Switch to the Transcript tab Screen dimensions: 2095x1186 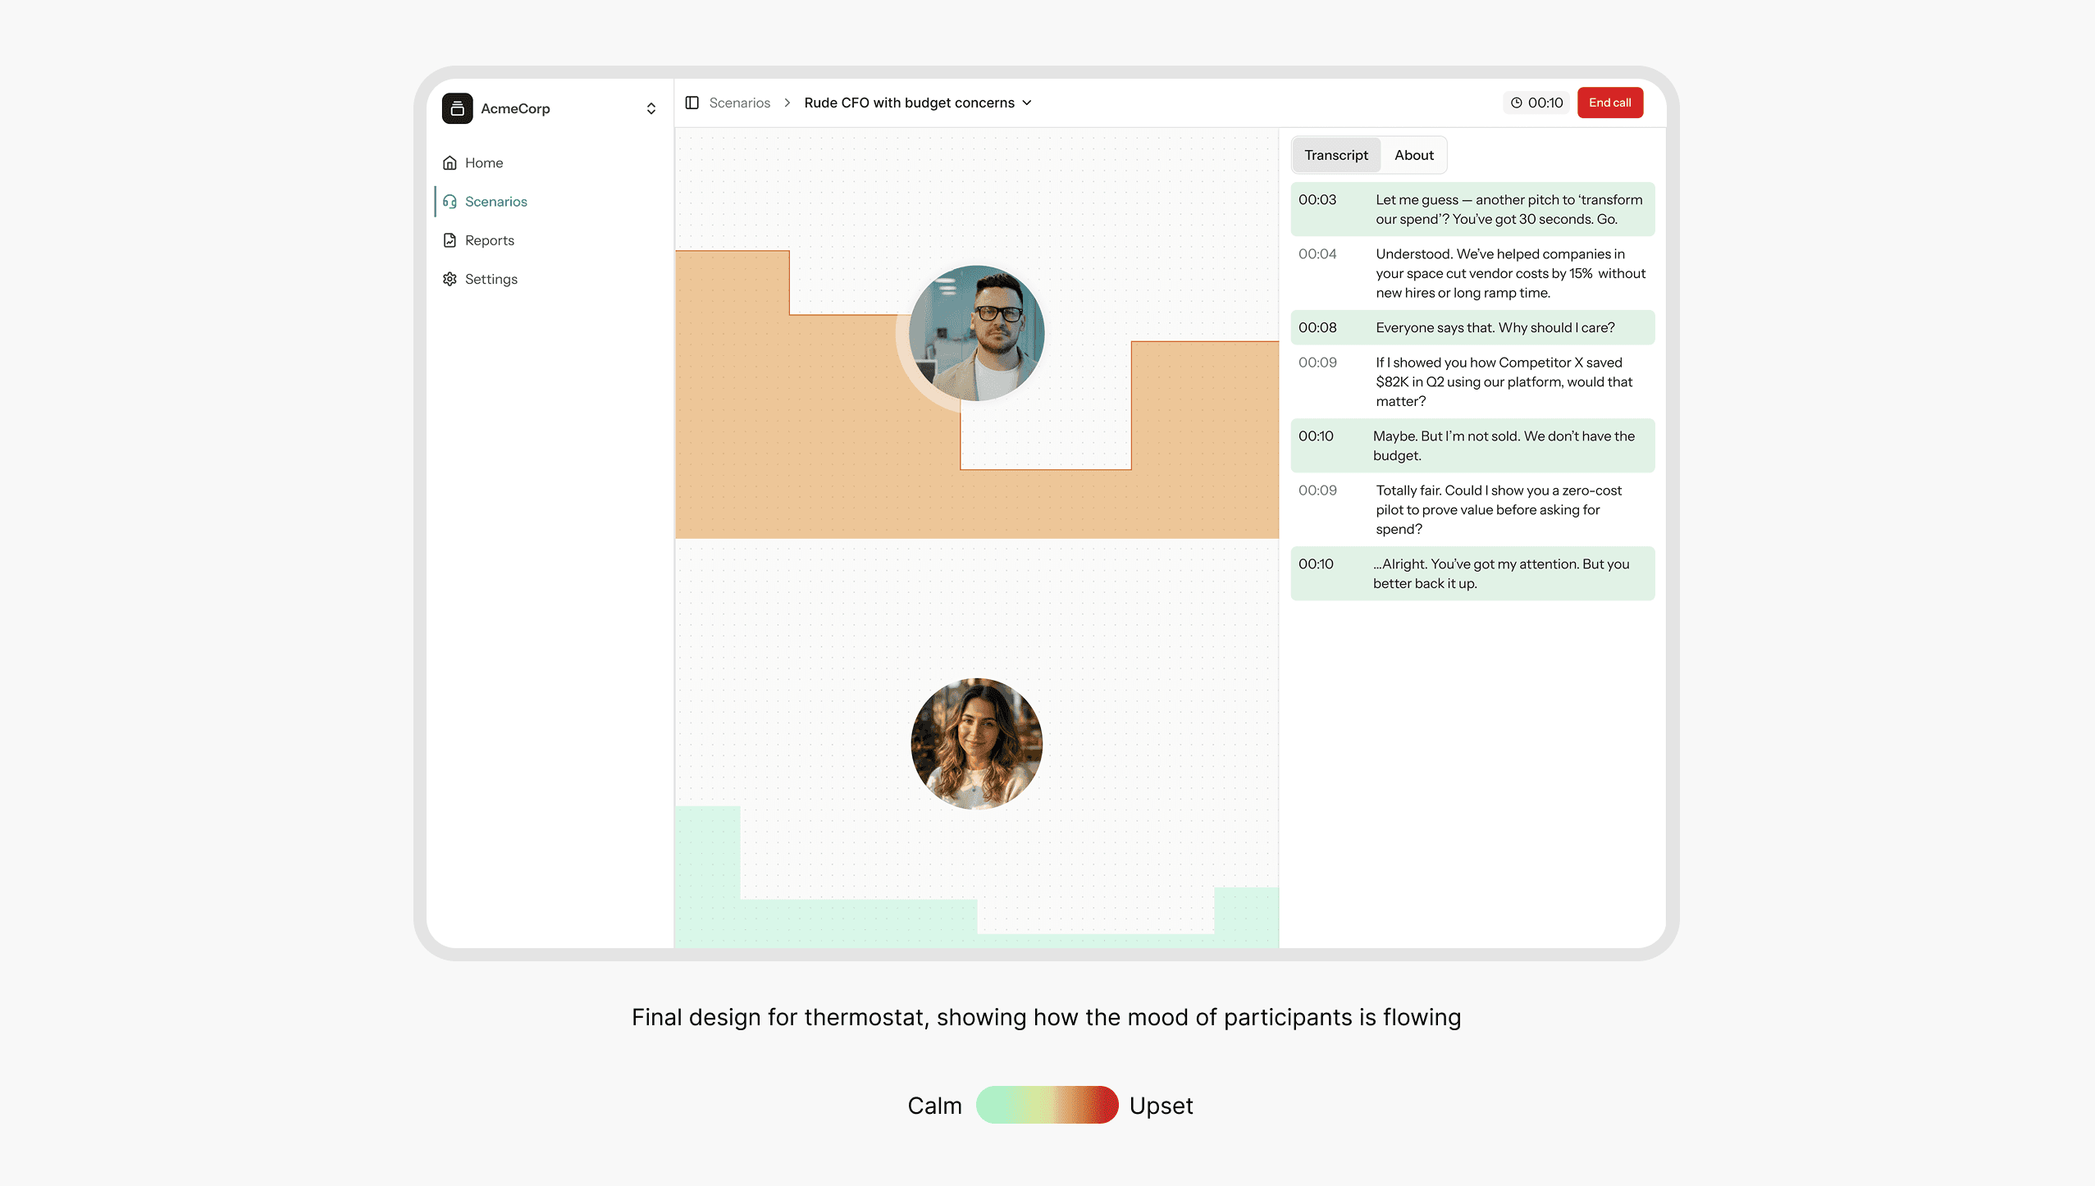[x=1335, y=155]
